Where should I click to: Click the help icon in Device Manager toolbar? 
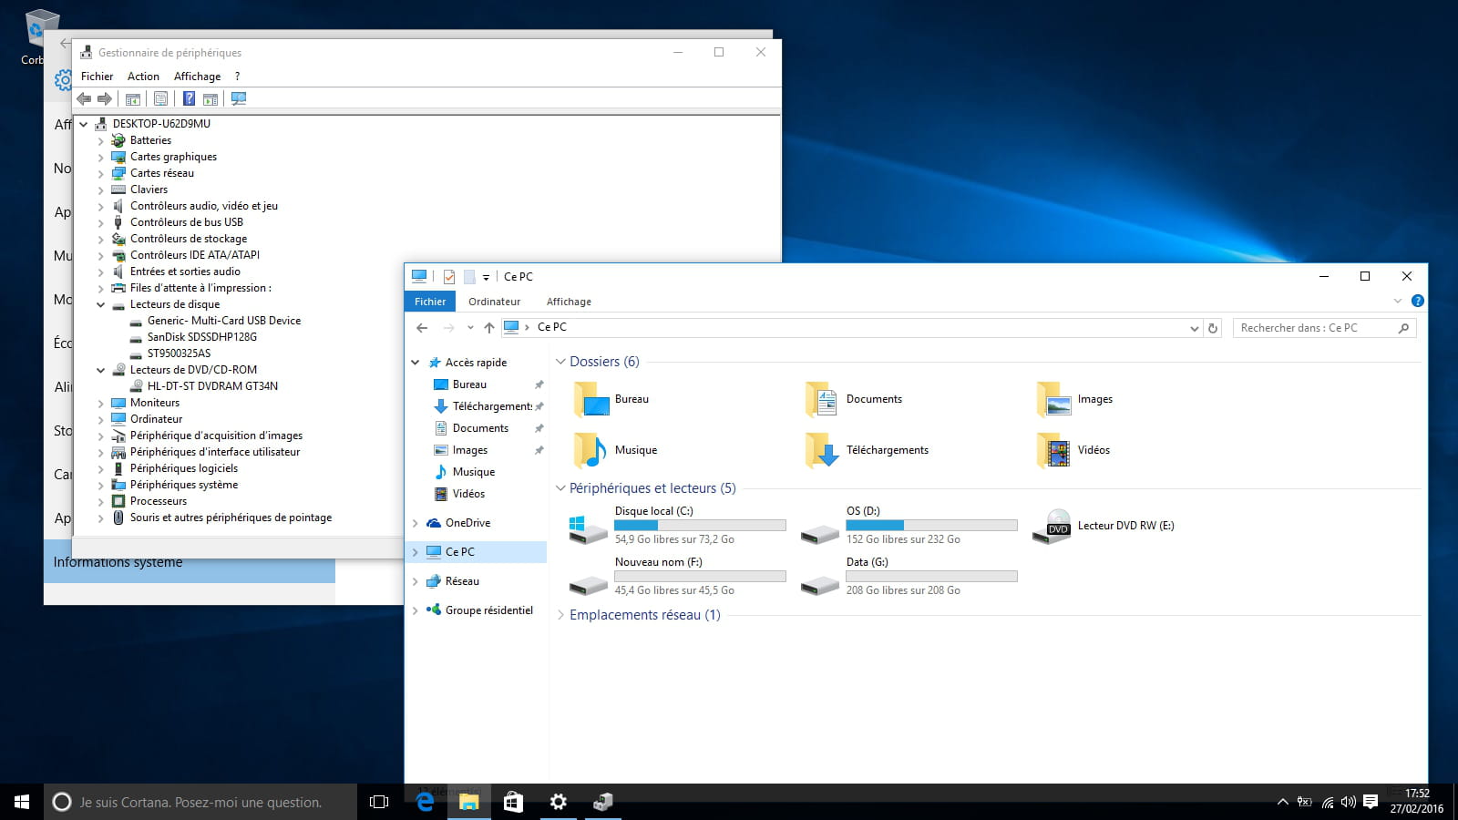pyautogui.click(x=189, y=98)
